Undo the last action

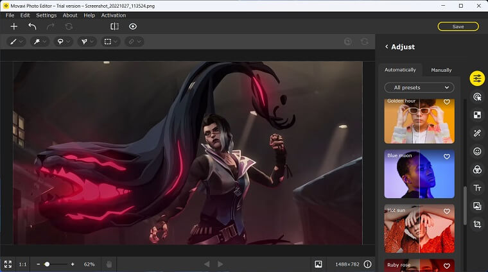32,27
